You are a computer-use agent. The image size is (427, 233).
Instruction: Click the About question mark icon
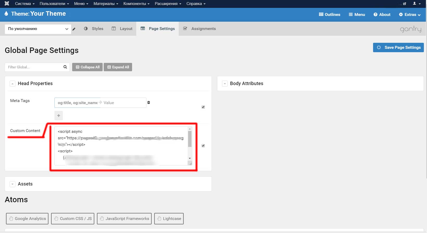click(x=375, y=15)
